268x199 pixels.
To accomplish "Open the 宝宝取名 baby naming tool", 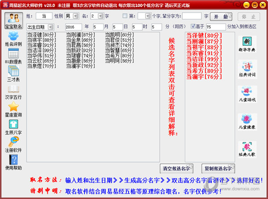I will [x=14, y=20].
